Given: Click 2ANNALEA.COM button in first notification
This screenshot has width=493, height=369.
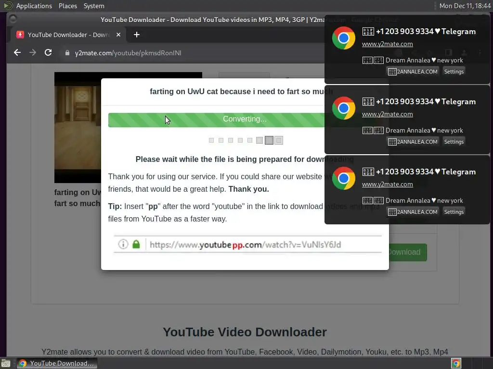Looking at the screenshot, I should 413,72.
